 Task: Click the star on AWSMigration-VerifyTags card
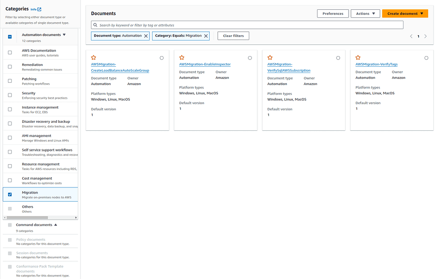click(358, 57)
